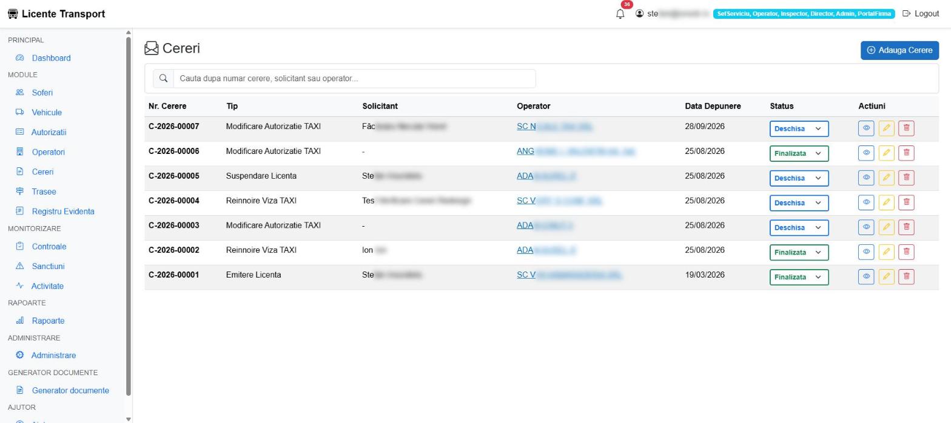Click the Licente Transport bus logo
The width and height of the screenshot is (951, 423).
click(x=13, y=14)
